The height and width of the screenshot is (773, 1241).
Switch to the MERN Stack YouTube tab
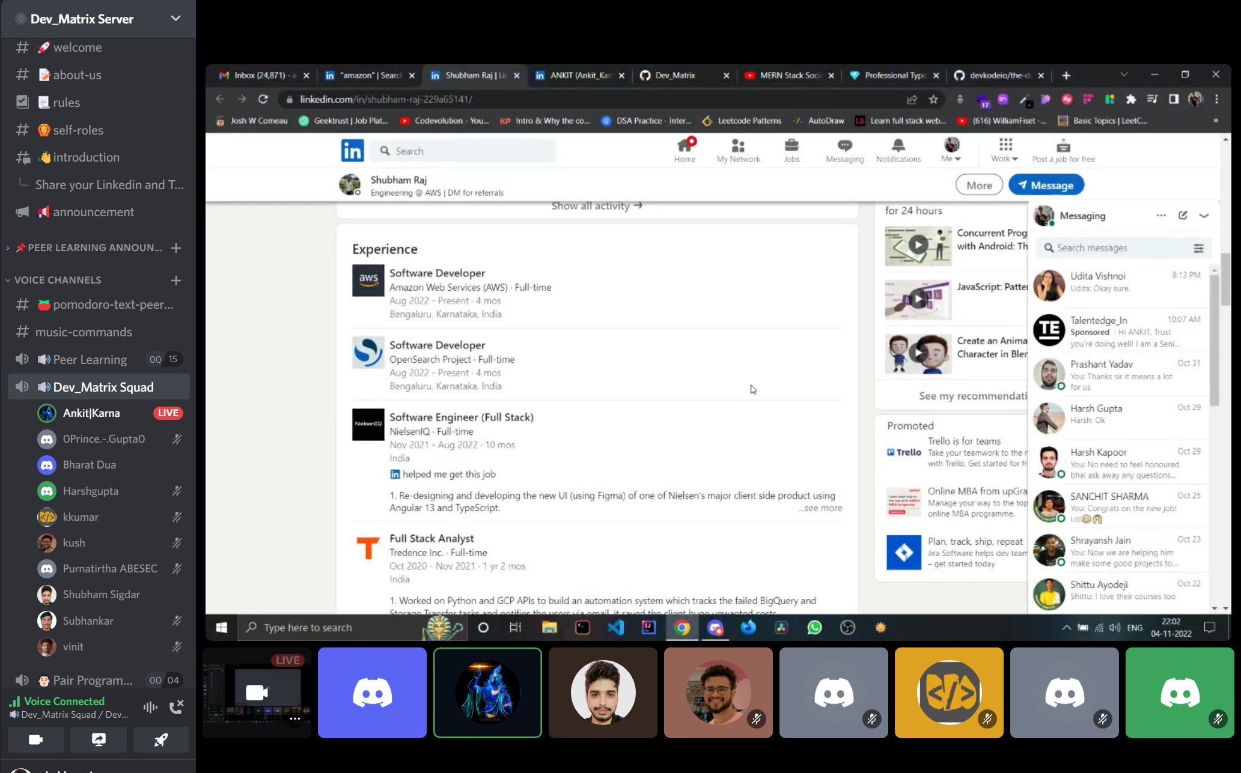click(x=789, y=75)
